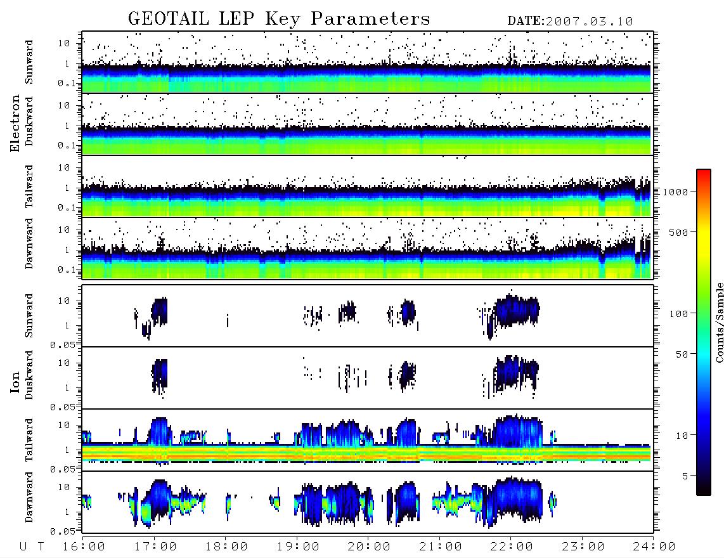Click the Electron "Sunward" panel label

pyautogui.click(x=29, y=62)
